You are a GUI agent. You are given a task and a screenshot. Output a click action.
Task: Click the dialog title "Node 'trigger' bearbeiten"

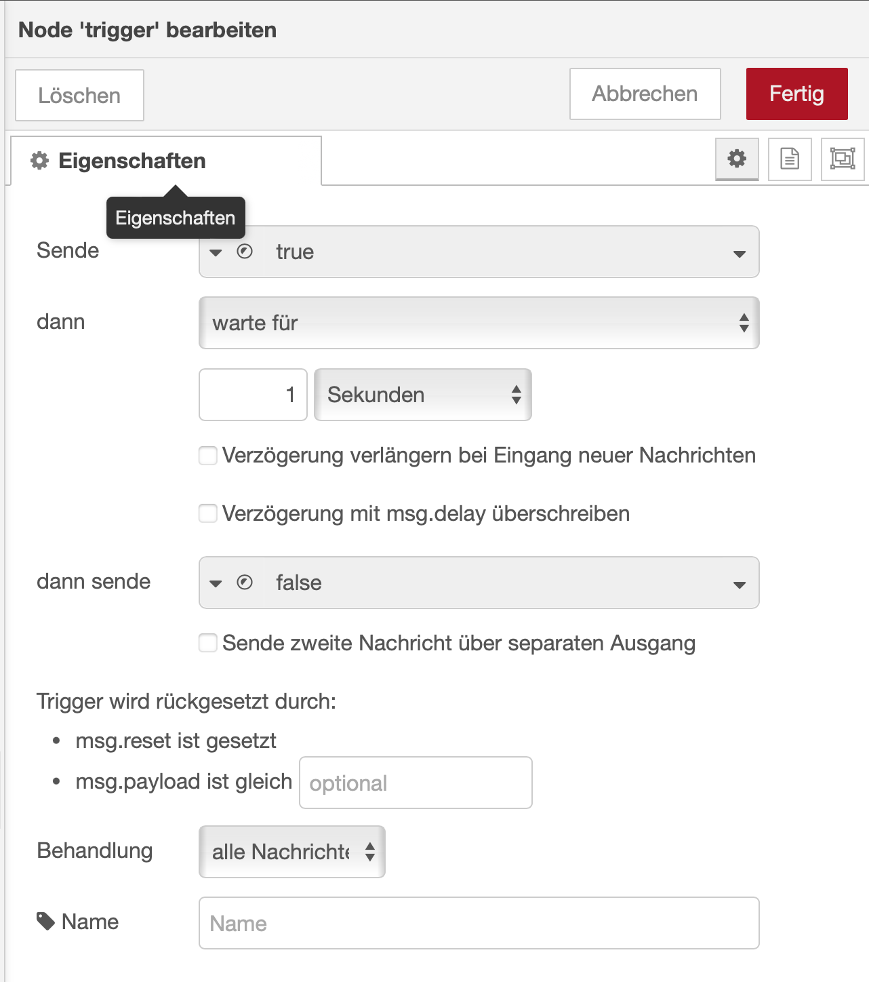coord(148,30)
